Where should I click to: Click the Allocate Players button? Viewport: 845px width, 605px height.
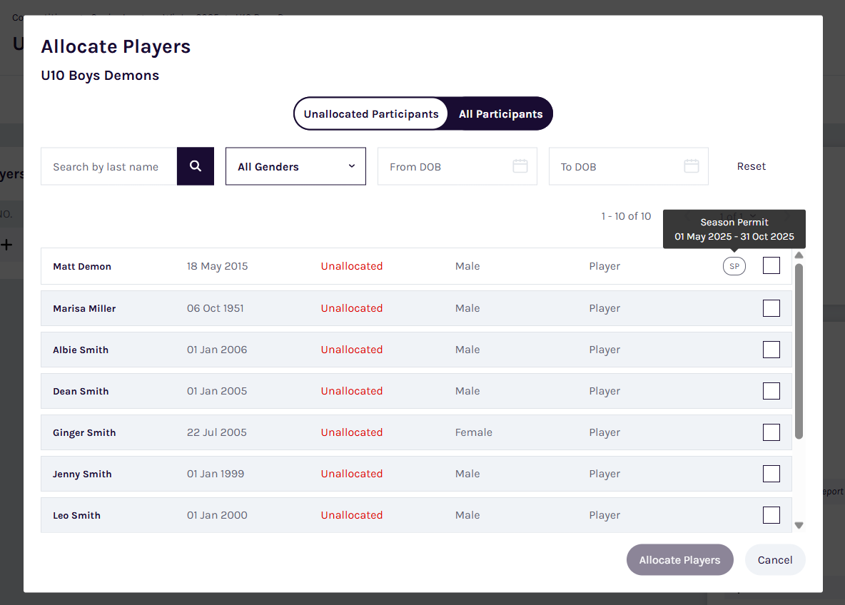pyautogui.click(x=679, y=560)
